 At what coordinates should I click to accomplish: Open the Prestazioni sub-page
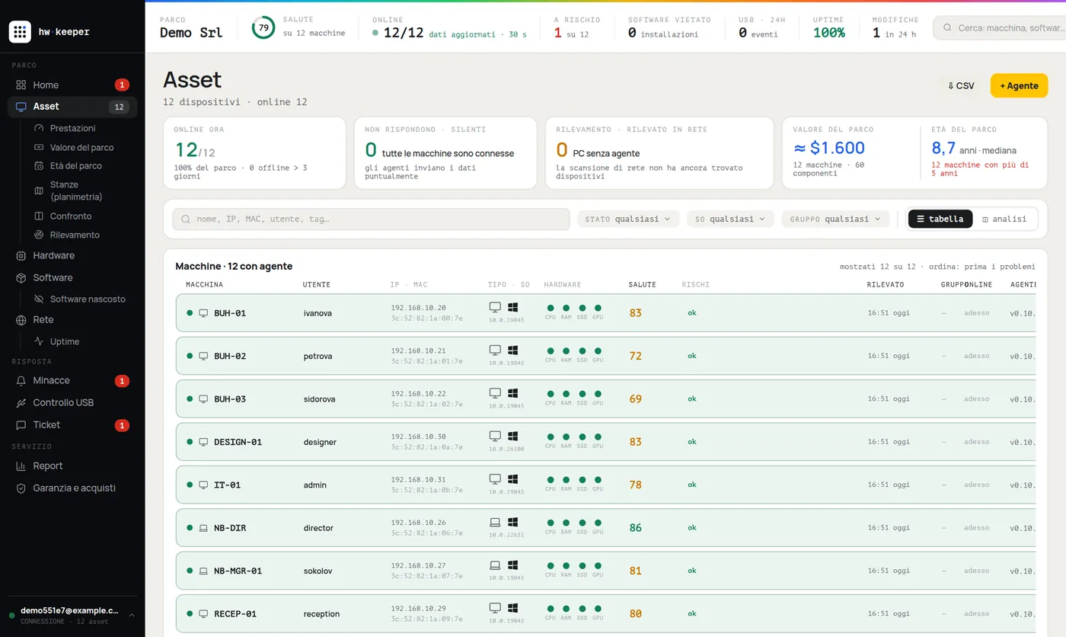[x=72, y=128]
